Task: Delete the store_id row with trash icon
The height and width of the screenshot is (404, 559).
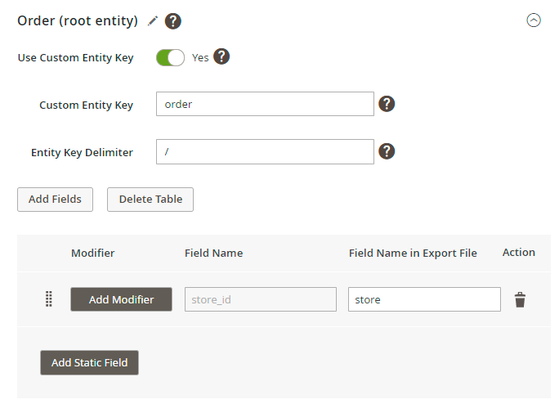Action: pyautogui.click(x=520, y=300)
